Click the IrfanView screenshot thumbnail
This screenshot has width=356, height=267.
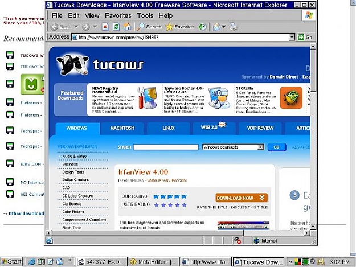[x=243, y=225]
